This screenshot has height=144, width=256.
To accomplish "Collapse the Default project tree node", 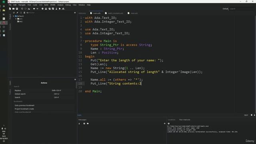I will point(14,16).
